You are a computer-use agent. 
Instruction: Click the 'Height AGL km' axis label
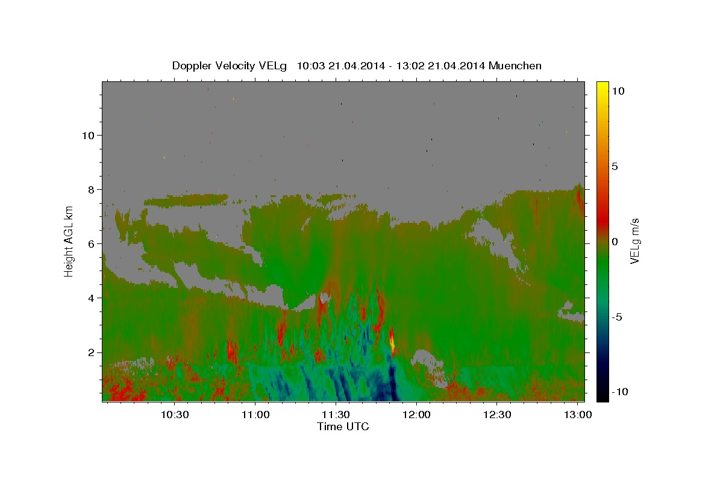[69, 241]
